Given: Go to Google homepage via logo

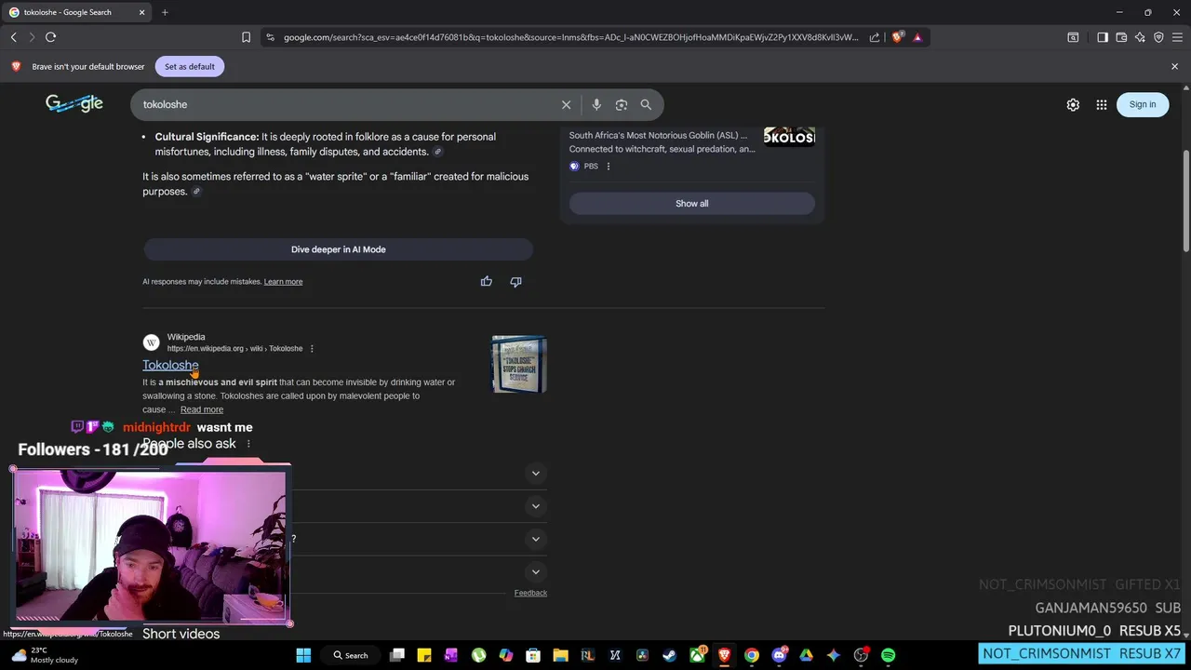Looking at the screenshot, I should click(x=74, y=103).
